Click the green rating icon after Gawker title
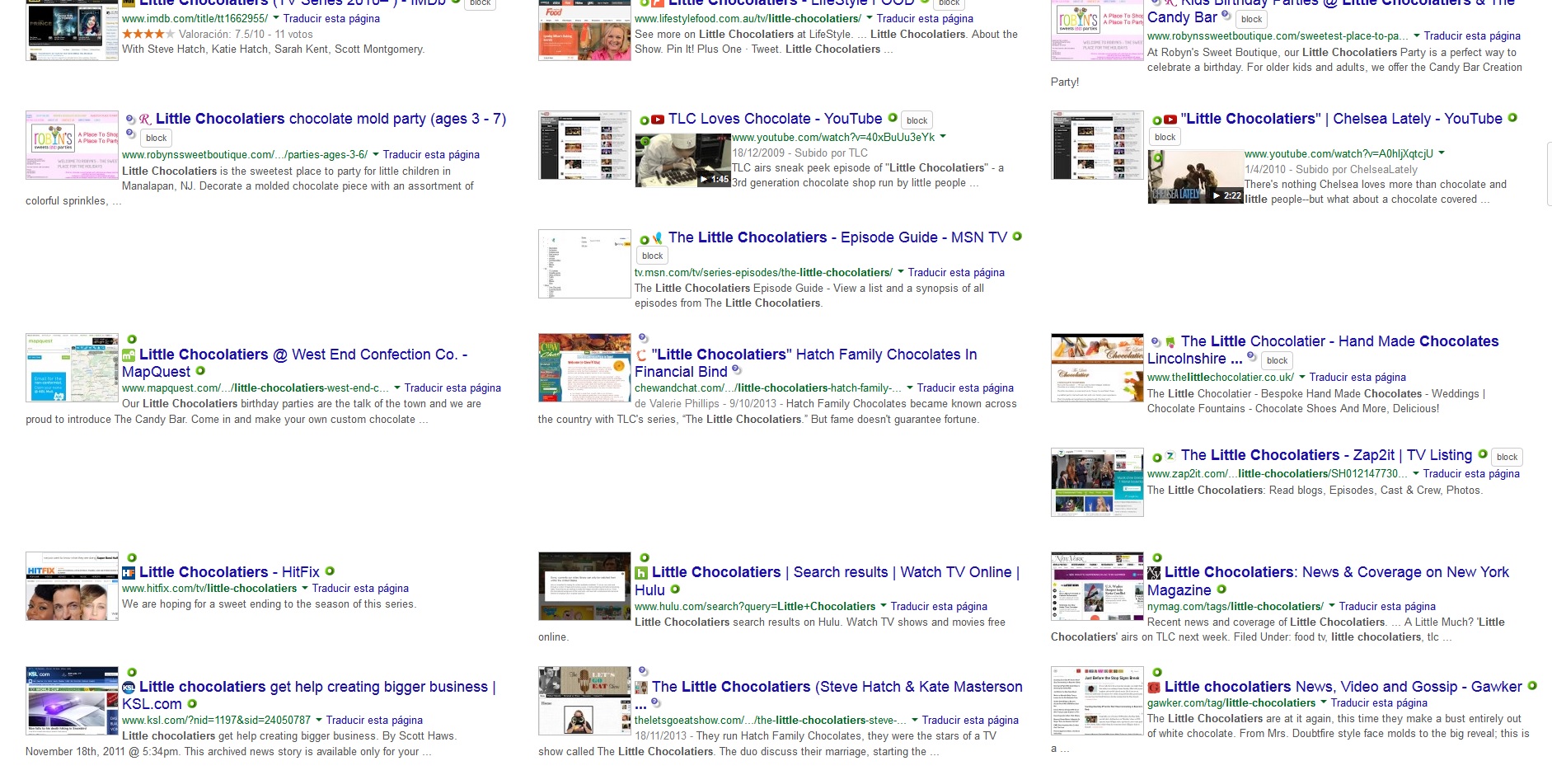This screenshot has width=1552, height=775. click(1532, 685)
